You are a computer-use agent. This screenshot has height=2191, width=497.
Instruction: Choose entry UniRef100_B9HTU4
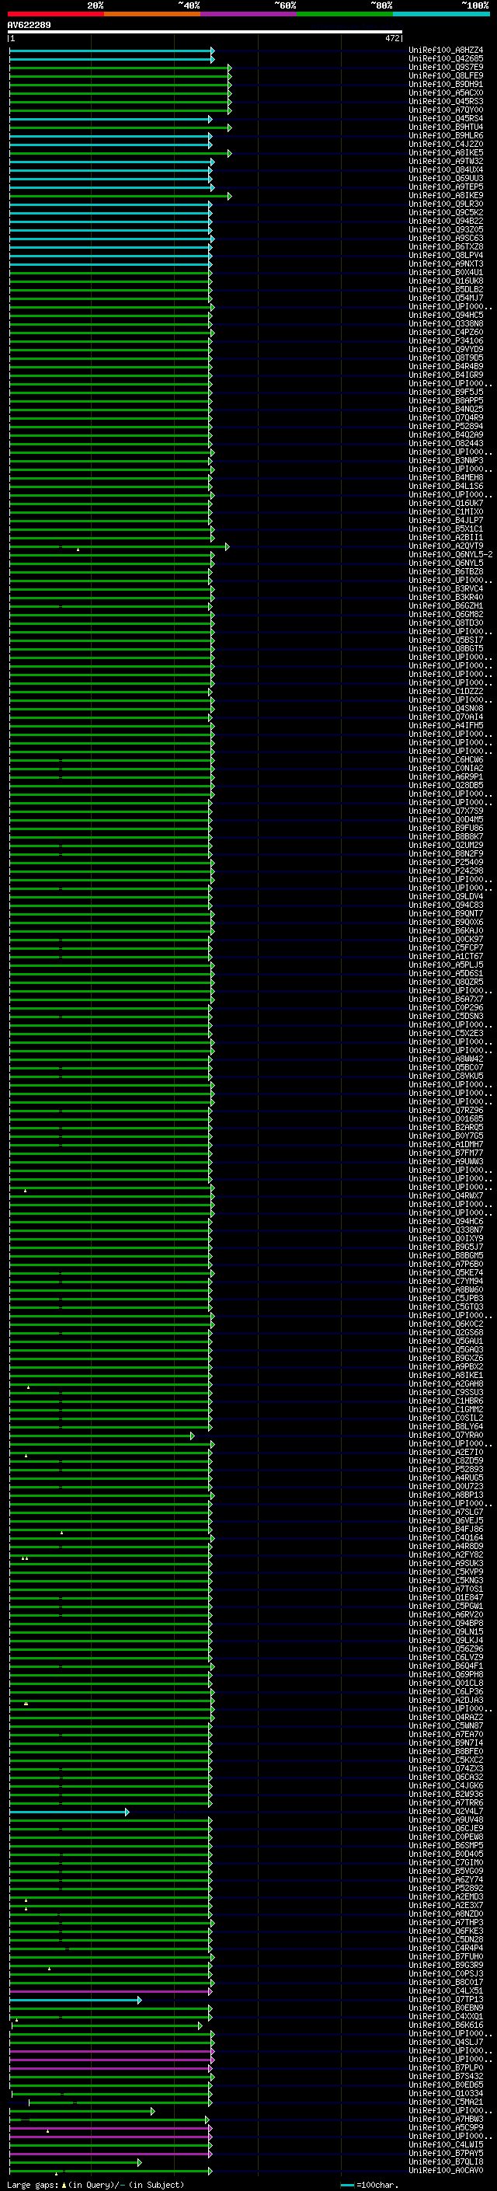click(x=446, y=127)
